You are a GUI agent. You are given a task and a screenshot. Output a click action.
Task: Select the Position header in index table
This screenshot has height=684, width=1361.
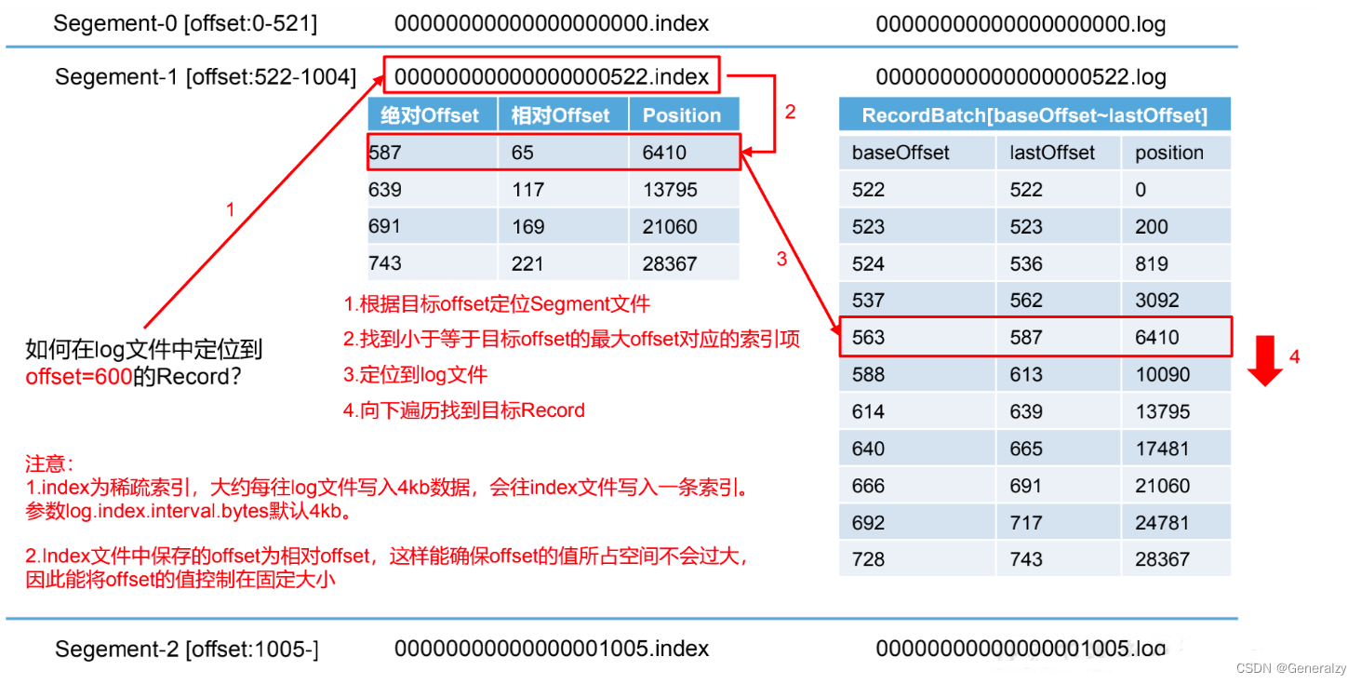[x=682, y=115]
